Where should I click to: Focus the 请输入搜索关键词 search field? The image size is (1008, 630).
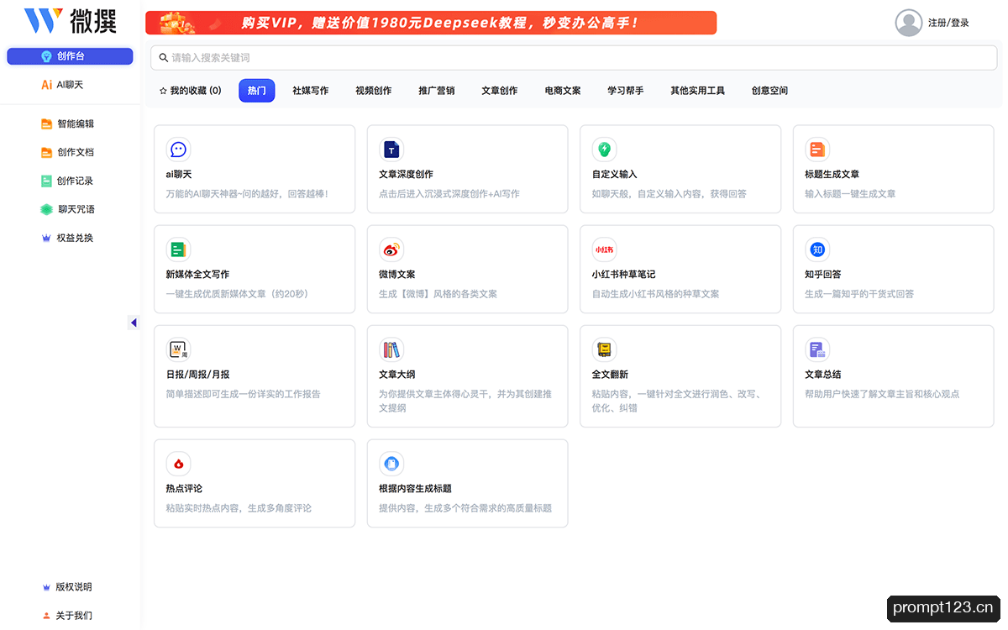574,58
